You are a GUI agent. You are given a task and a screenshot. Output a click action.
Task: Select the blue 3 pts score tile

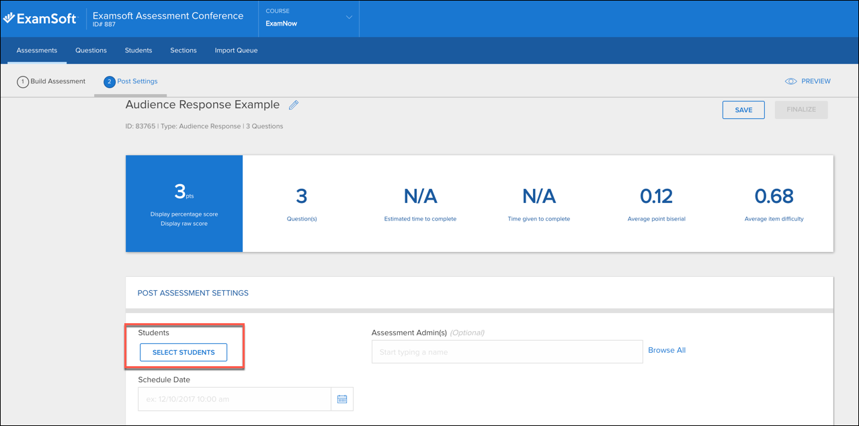pos(184,204)
